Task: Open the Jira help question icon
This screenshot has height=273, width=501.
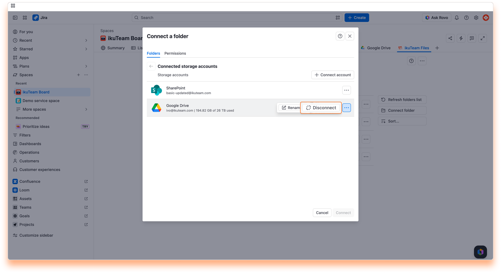Action: coord(466,18)
